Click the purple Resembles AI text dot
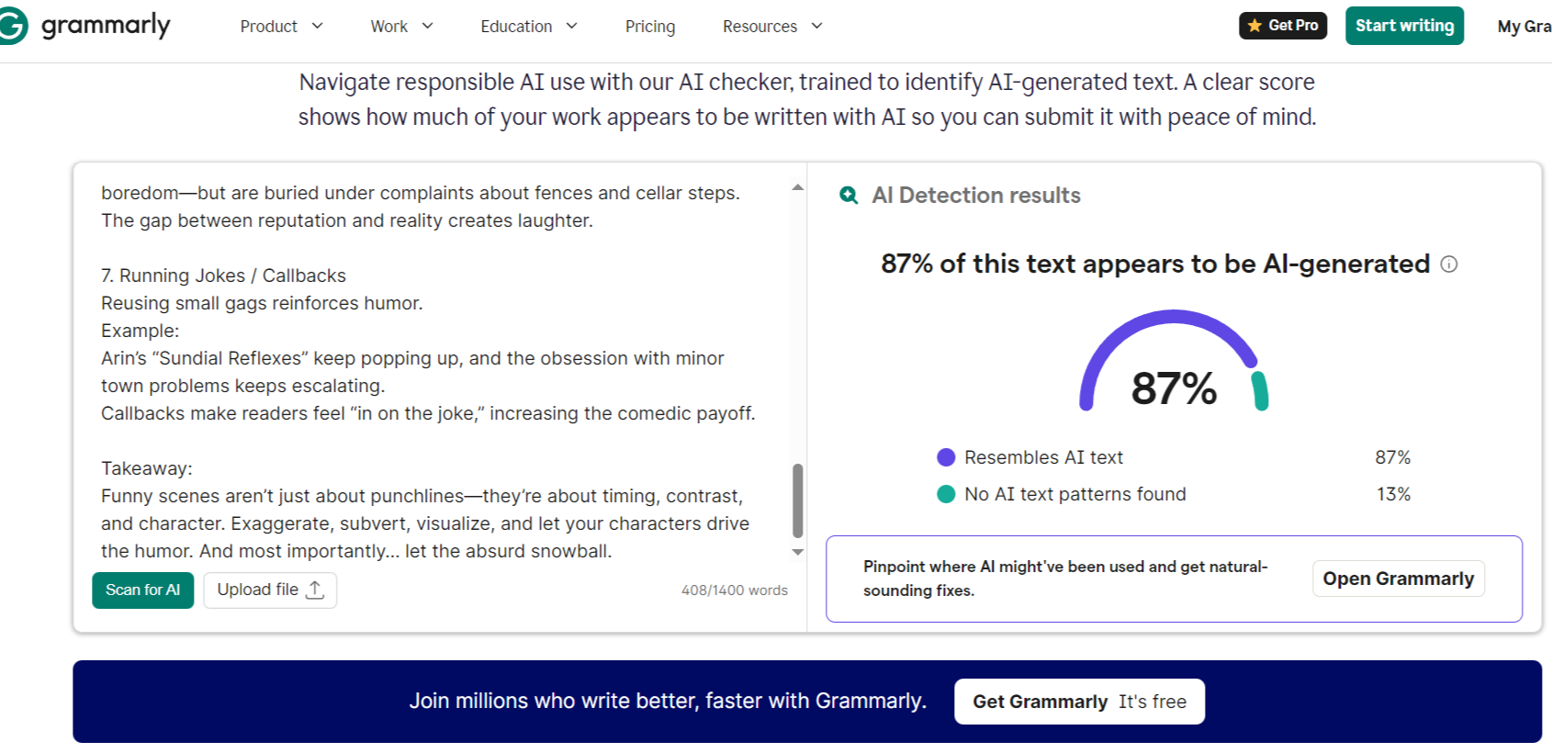This screenshot has width=1552, height=753. pos(946,457)
